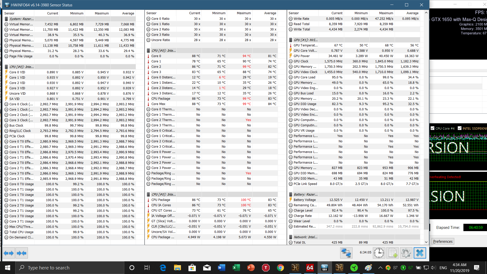Click the 4:34 AM clock in system tray
Image resolution: width=487 pixels, height=274 pixels.
click(x=459, y=265)
